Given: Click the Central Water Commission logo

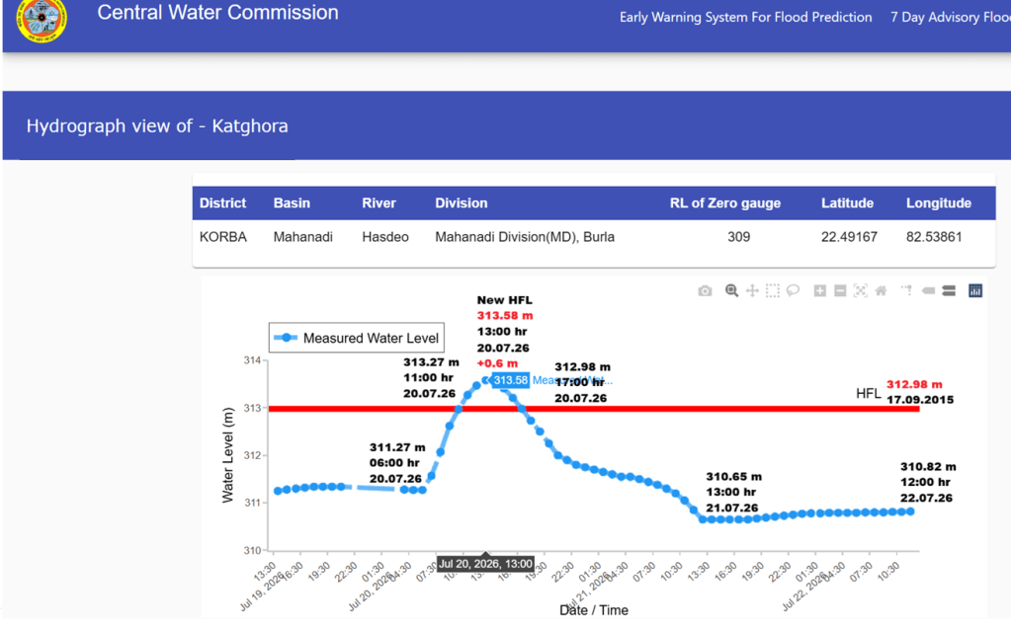Looking at the screenshot, I should click(42, 20).
